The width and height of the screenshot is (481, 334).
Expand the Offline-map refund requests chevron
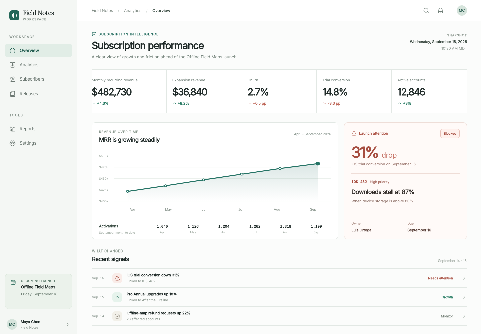click(x=464, y=316)
